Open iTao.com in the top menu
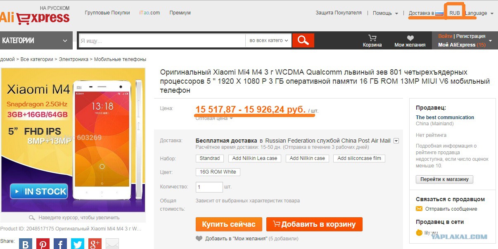Screen dimensions: 498x249 click(x=149, y=13)
